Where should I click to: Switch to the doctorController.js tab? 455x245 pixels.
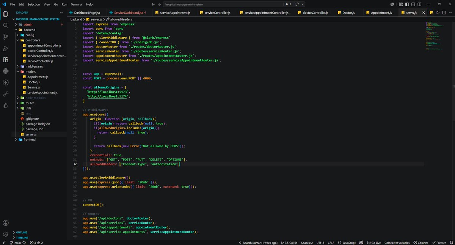[x=315, y=13]
